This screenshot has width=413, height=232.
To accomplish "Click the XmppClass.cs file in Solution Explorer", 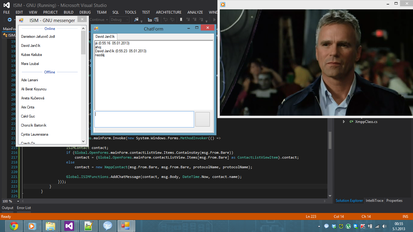I will pos(366,122).
